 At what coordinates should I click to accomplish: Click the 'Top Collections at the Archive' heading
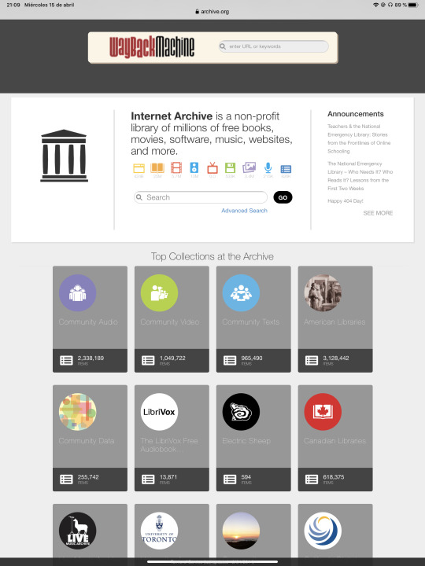[x=213, y=256]
